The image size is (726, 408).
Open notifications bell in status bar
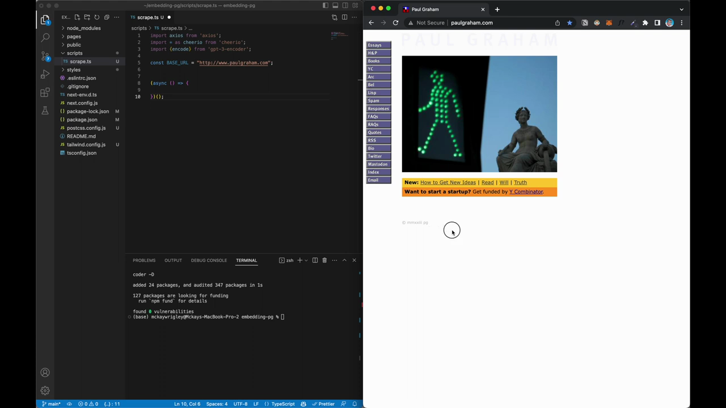[x=354, y=404]
